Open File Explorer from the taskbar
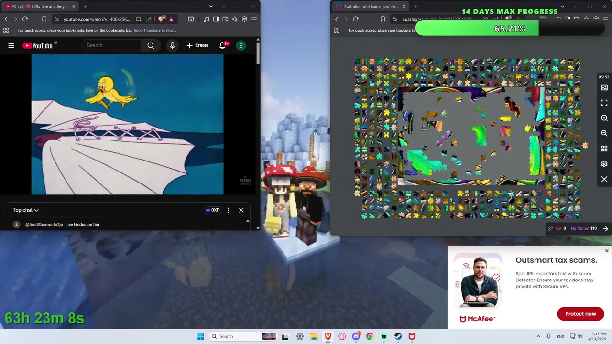Viewport: 612px width, 344px height. pos(314,336)
